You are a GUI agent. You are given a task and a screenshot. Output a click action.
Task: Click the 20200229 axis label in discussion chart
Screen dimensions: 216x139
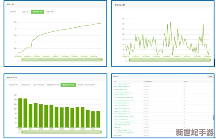tap(125, 56)
